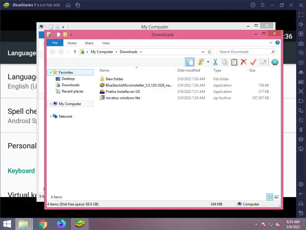Sort files by the Type column
306x230 pixels.
[217, 70]
